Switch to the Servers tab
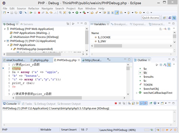The image size is (179, 133). (27, 24)
